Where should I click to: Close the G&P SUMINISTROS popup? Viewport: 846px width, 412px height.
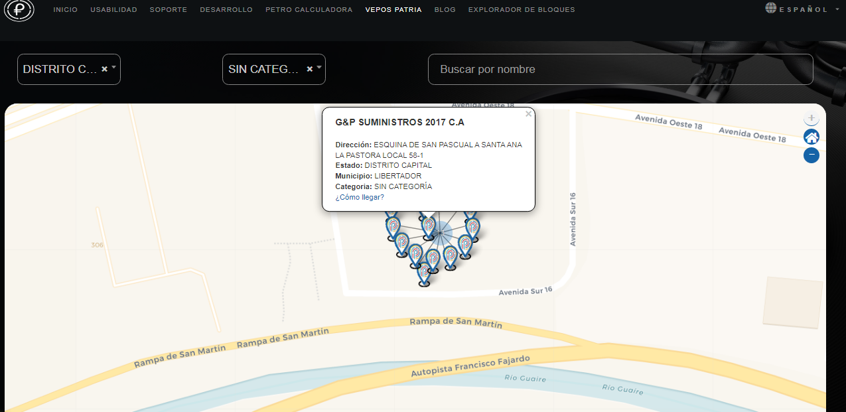528,114
